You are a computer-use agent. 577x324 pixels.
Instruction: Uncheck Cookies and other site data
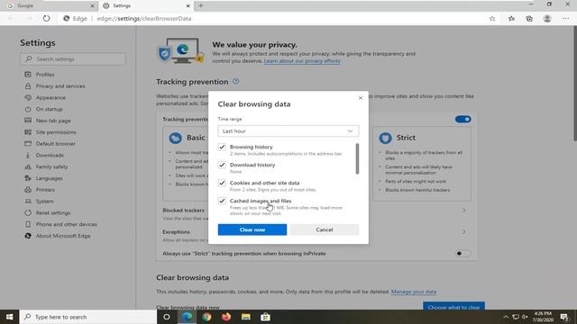222,183
